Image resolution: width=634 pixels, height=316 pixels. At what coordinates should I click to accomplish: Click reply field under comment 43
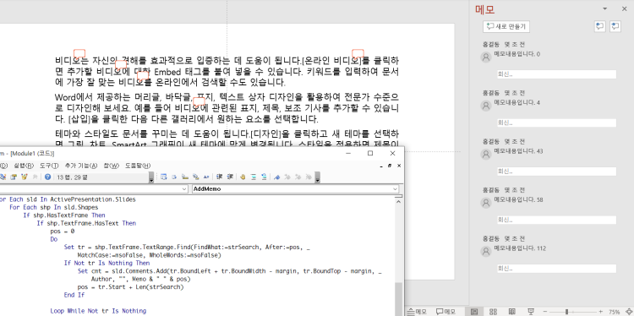(x=556, y=172)
